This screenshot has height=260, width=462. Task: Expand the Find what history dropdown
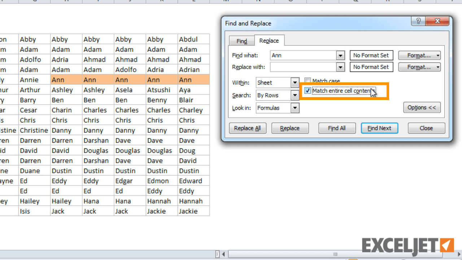340,55
